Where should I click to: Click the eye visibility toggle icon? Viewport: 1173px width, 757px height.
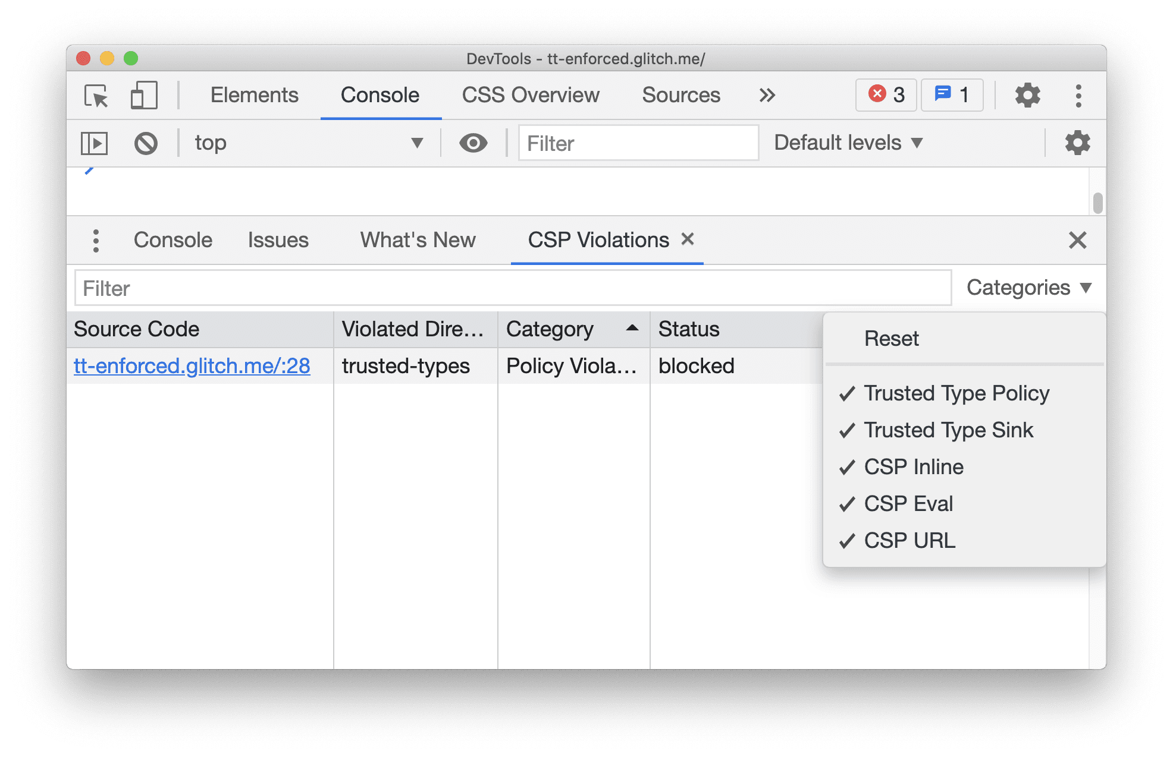(473, 143)
